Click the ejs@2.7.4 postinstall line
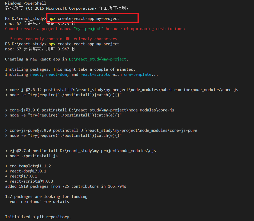Image resolution: width=254 pixels, height=221 pixels. click(81, 151)
